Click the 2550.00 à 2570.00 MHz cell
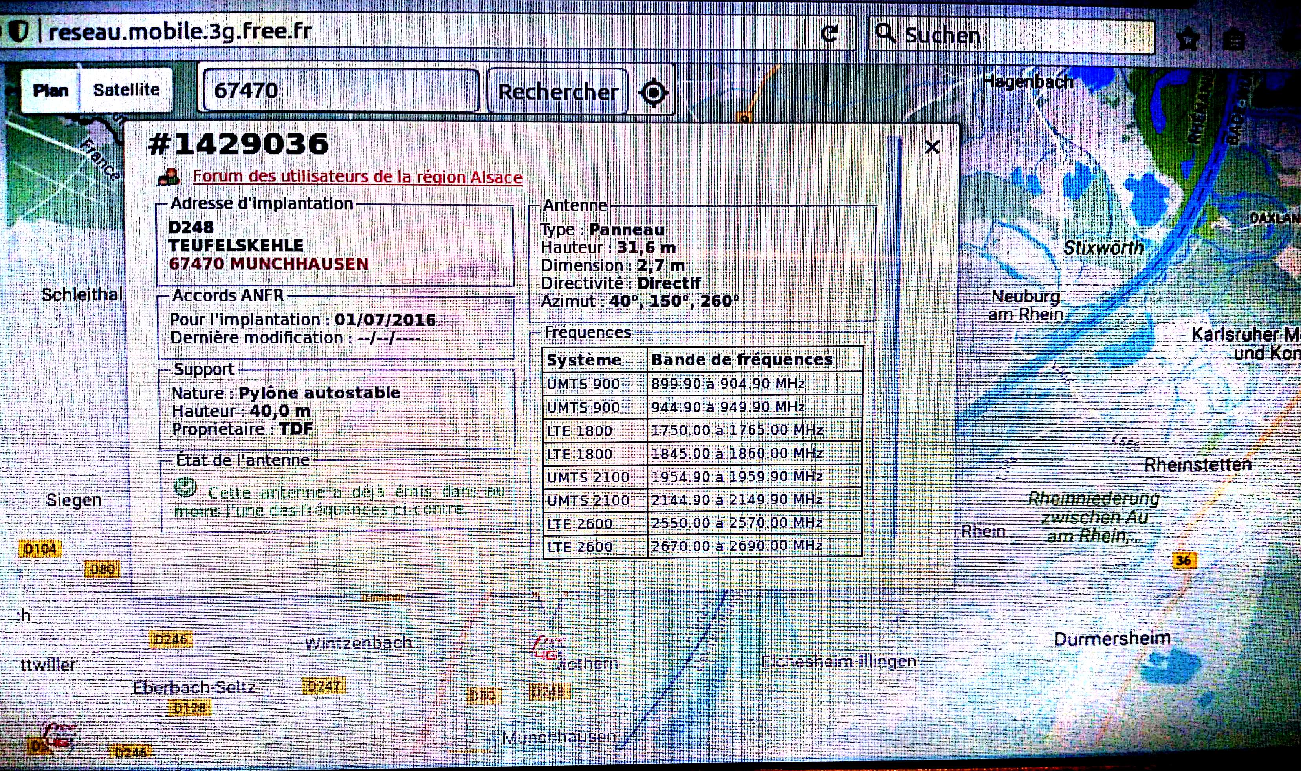The image size is (1301, 771). (x=755, y=523)
